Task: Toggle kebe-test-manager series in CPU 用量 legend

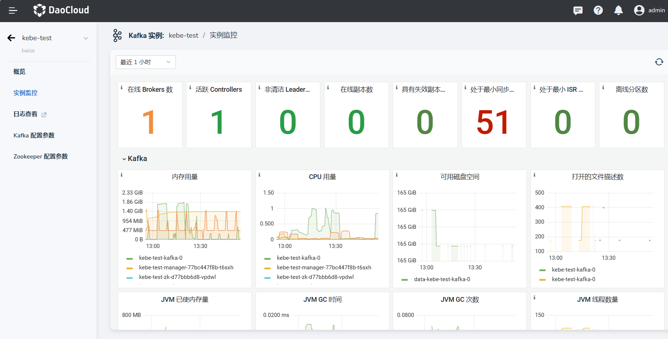Action: (324, 268)
